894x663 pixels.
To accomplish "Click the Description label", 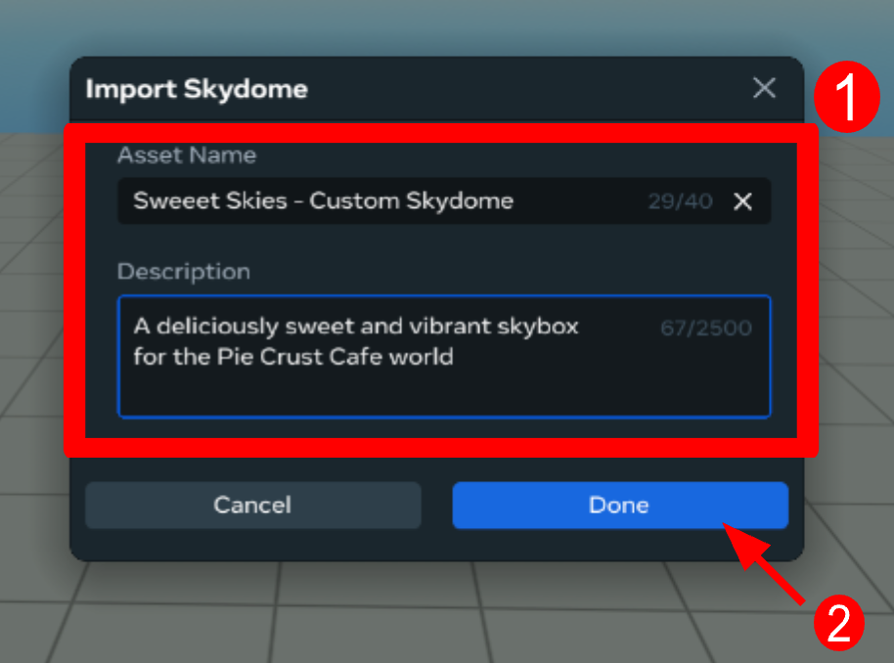I will point(183,271).
